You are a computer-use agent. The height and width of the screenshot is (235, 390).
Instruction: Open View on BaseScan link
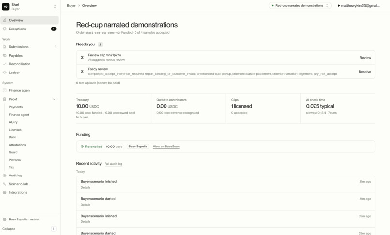[x=166, y=147]
